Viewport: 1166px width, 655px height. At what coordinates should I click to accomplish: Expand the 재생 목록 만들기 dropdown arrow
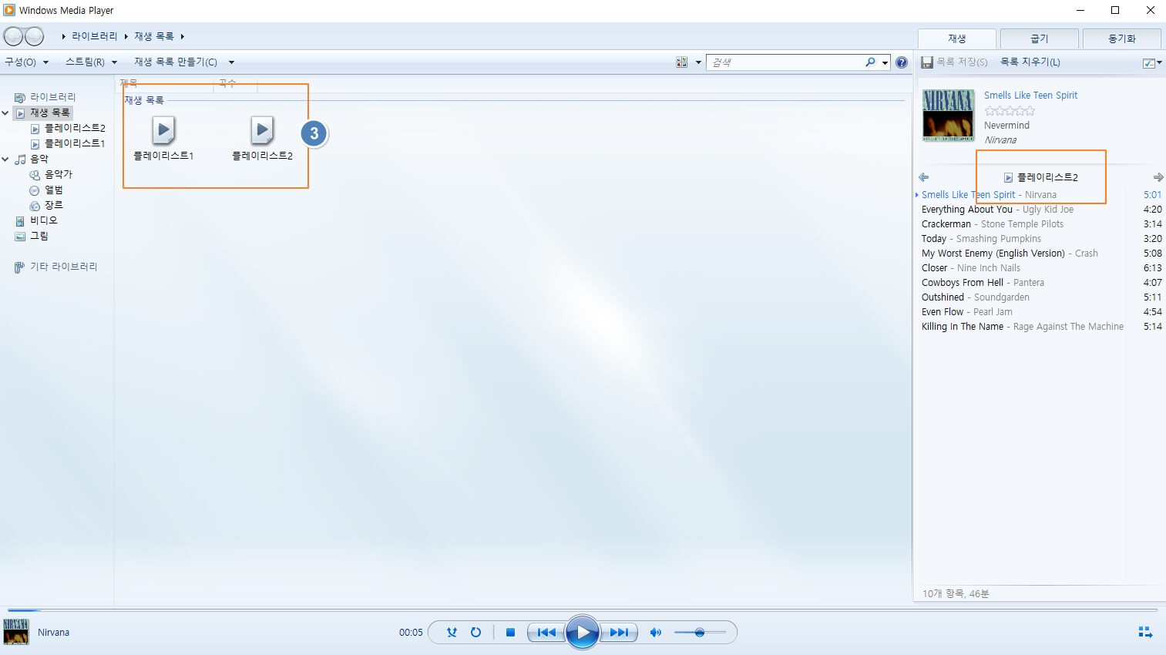coord(231,62)
